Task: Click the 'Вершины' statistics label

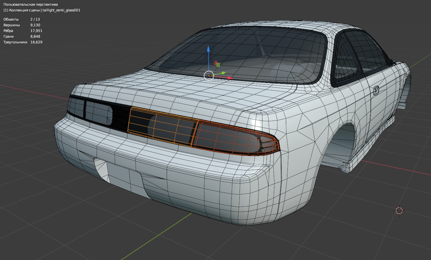Action: [12, 25]
